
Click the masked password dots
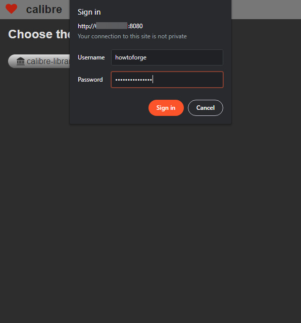click(133, 80)
